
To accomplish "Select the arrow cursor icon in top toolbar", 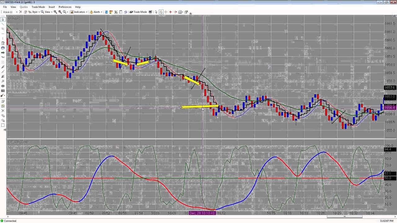I will point(156,12).
